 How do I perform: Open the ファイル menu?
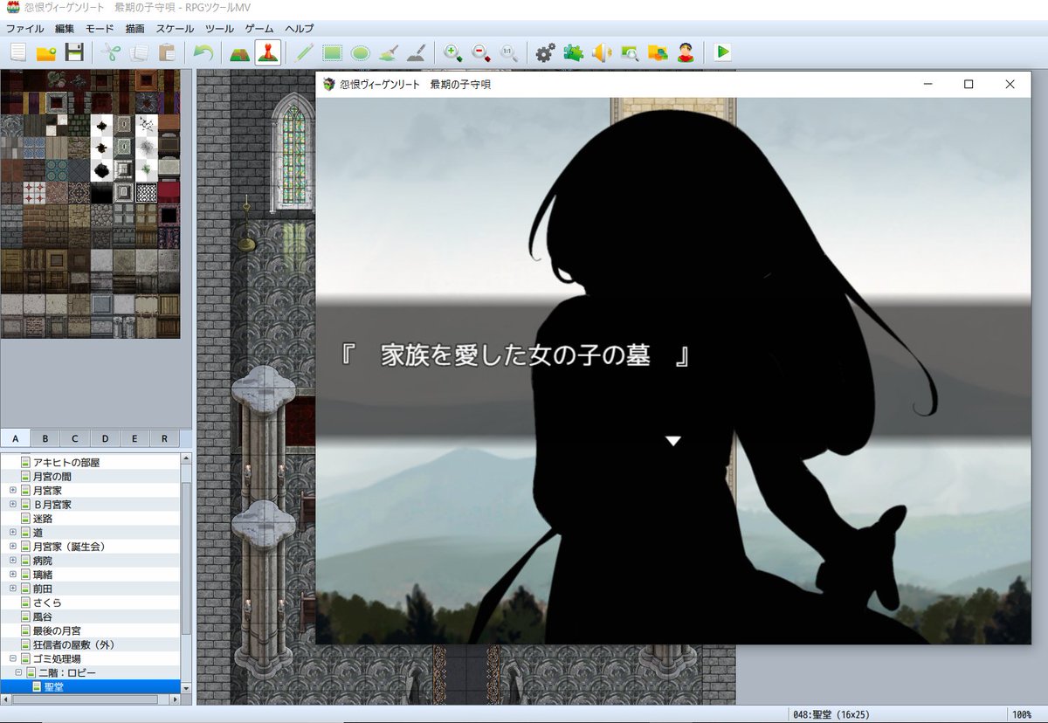tap(24, 29)
